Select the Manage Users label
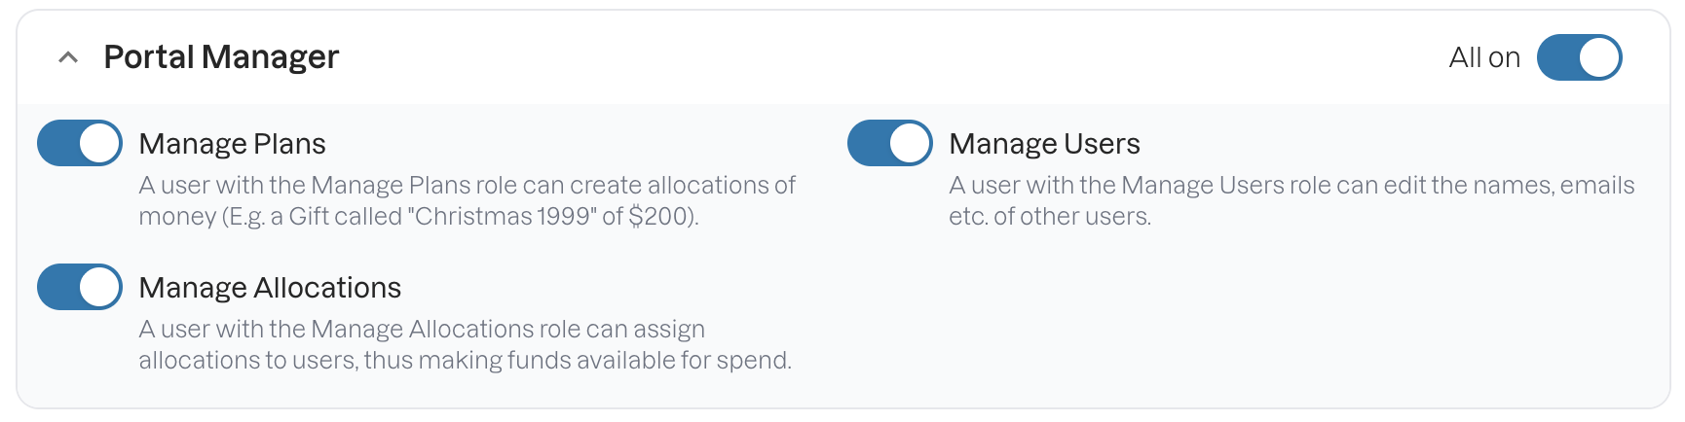 [x=1044, y=144]
